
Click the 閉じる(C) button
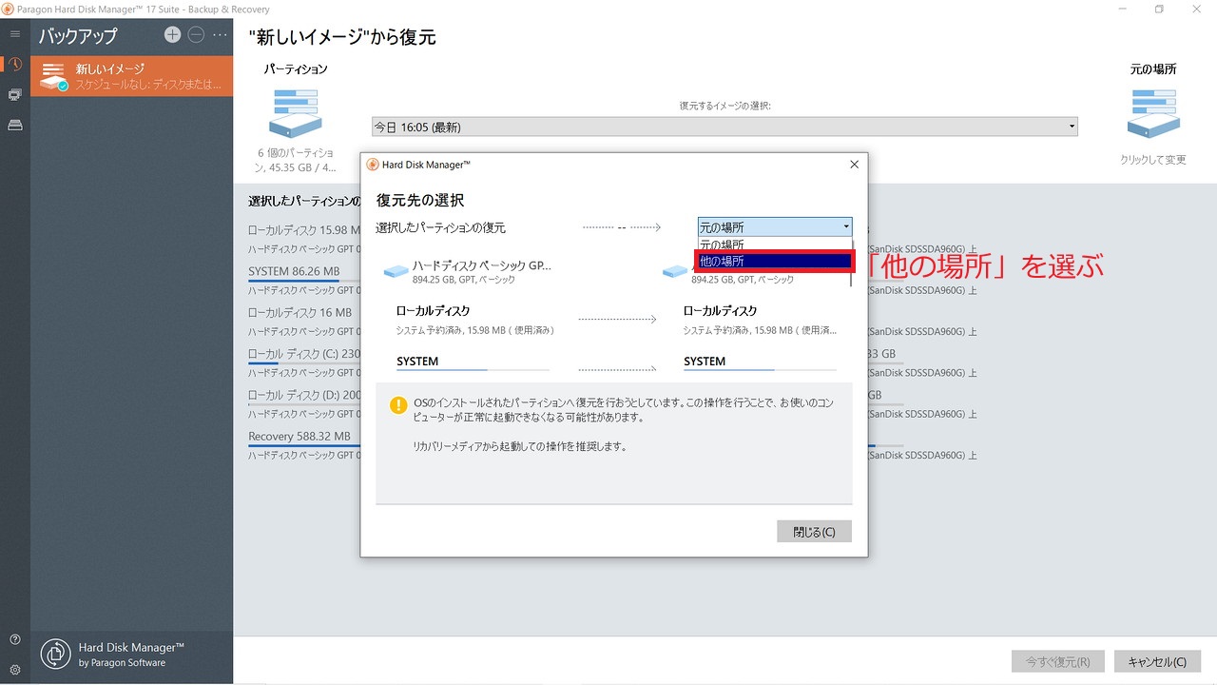(x=814, y=532)
